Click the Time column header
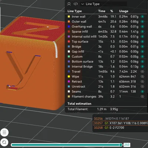Viewport: 148px width, 148px height. (x=102, y=11)
